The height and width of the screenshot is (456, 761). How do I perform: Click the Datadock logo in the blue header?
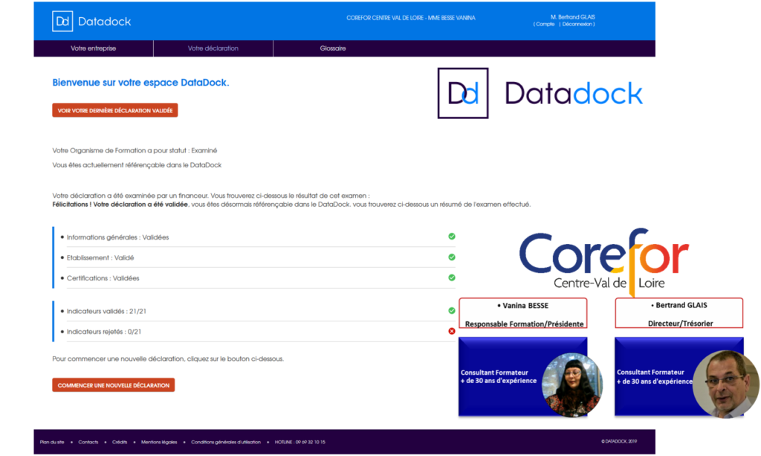click(x=91, y=22)
